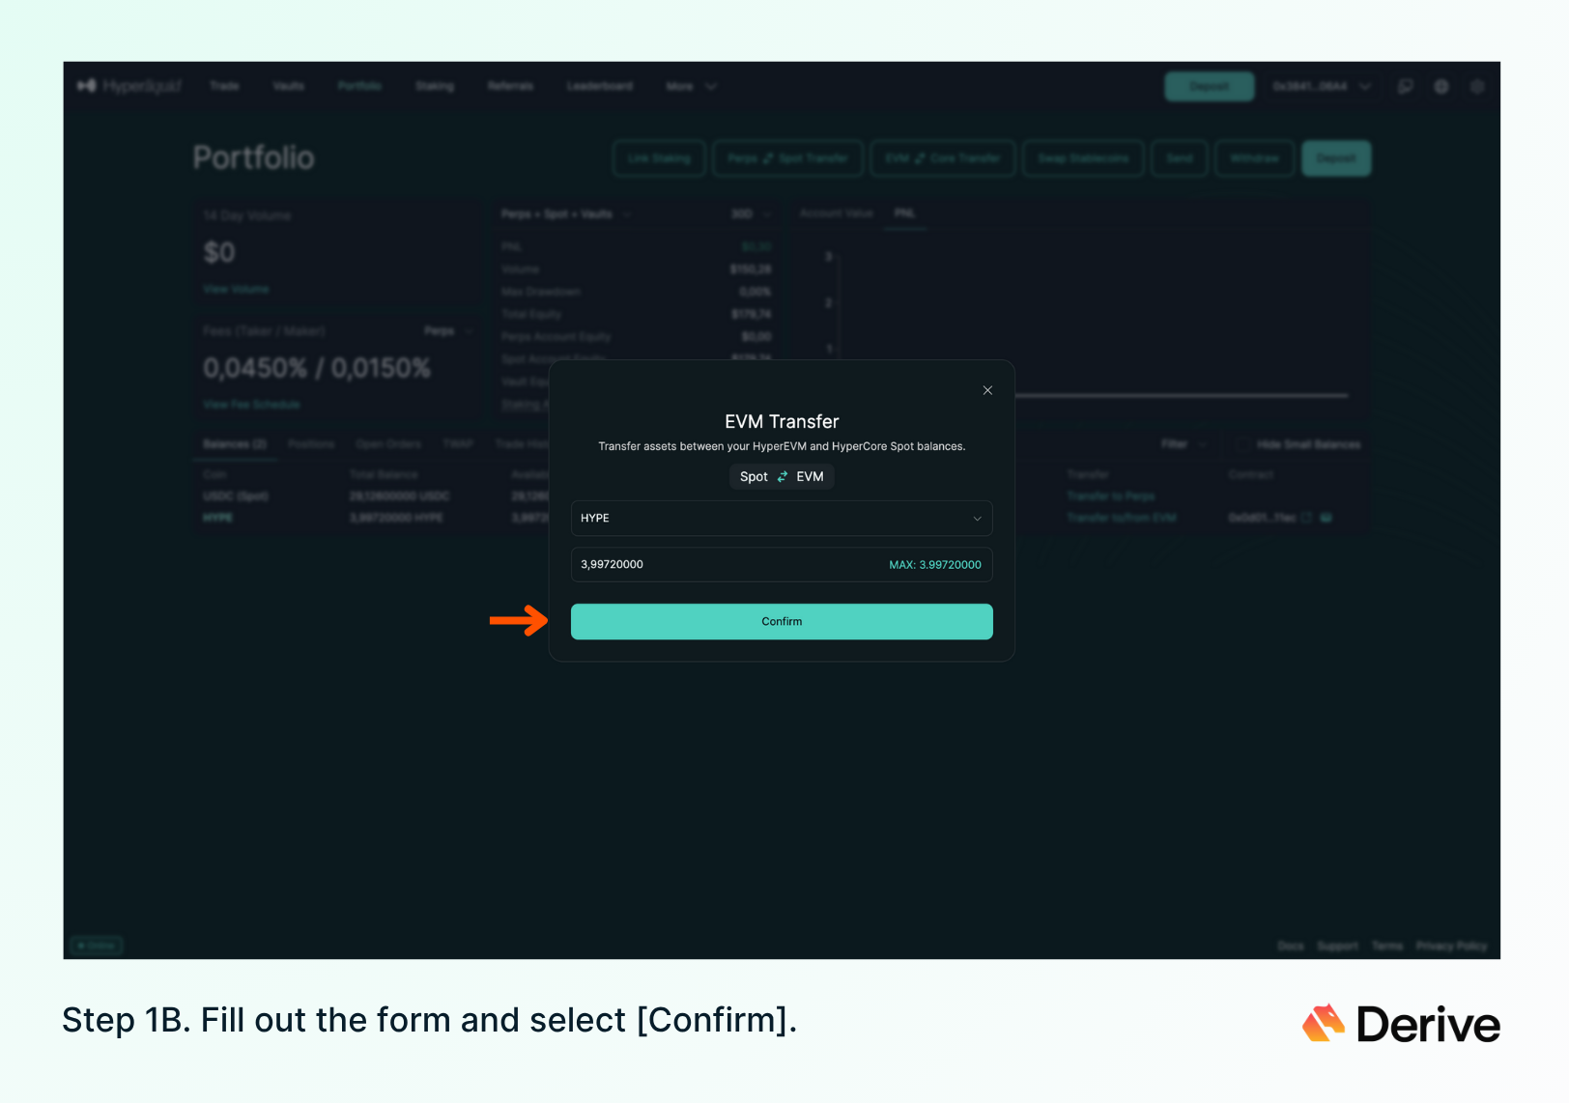Click the EVM Core Transfer button
Viewport: 1569px width, 1103px height.
943,158
